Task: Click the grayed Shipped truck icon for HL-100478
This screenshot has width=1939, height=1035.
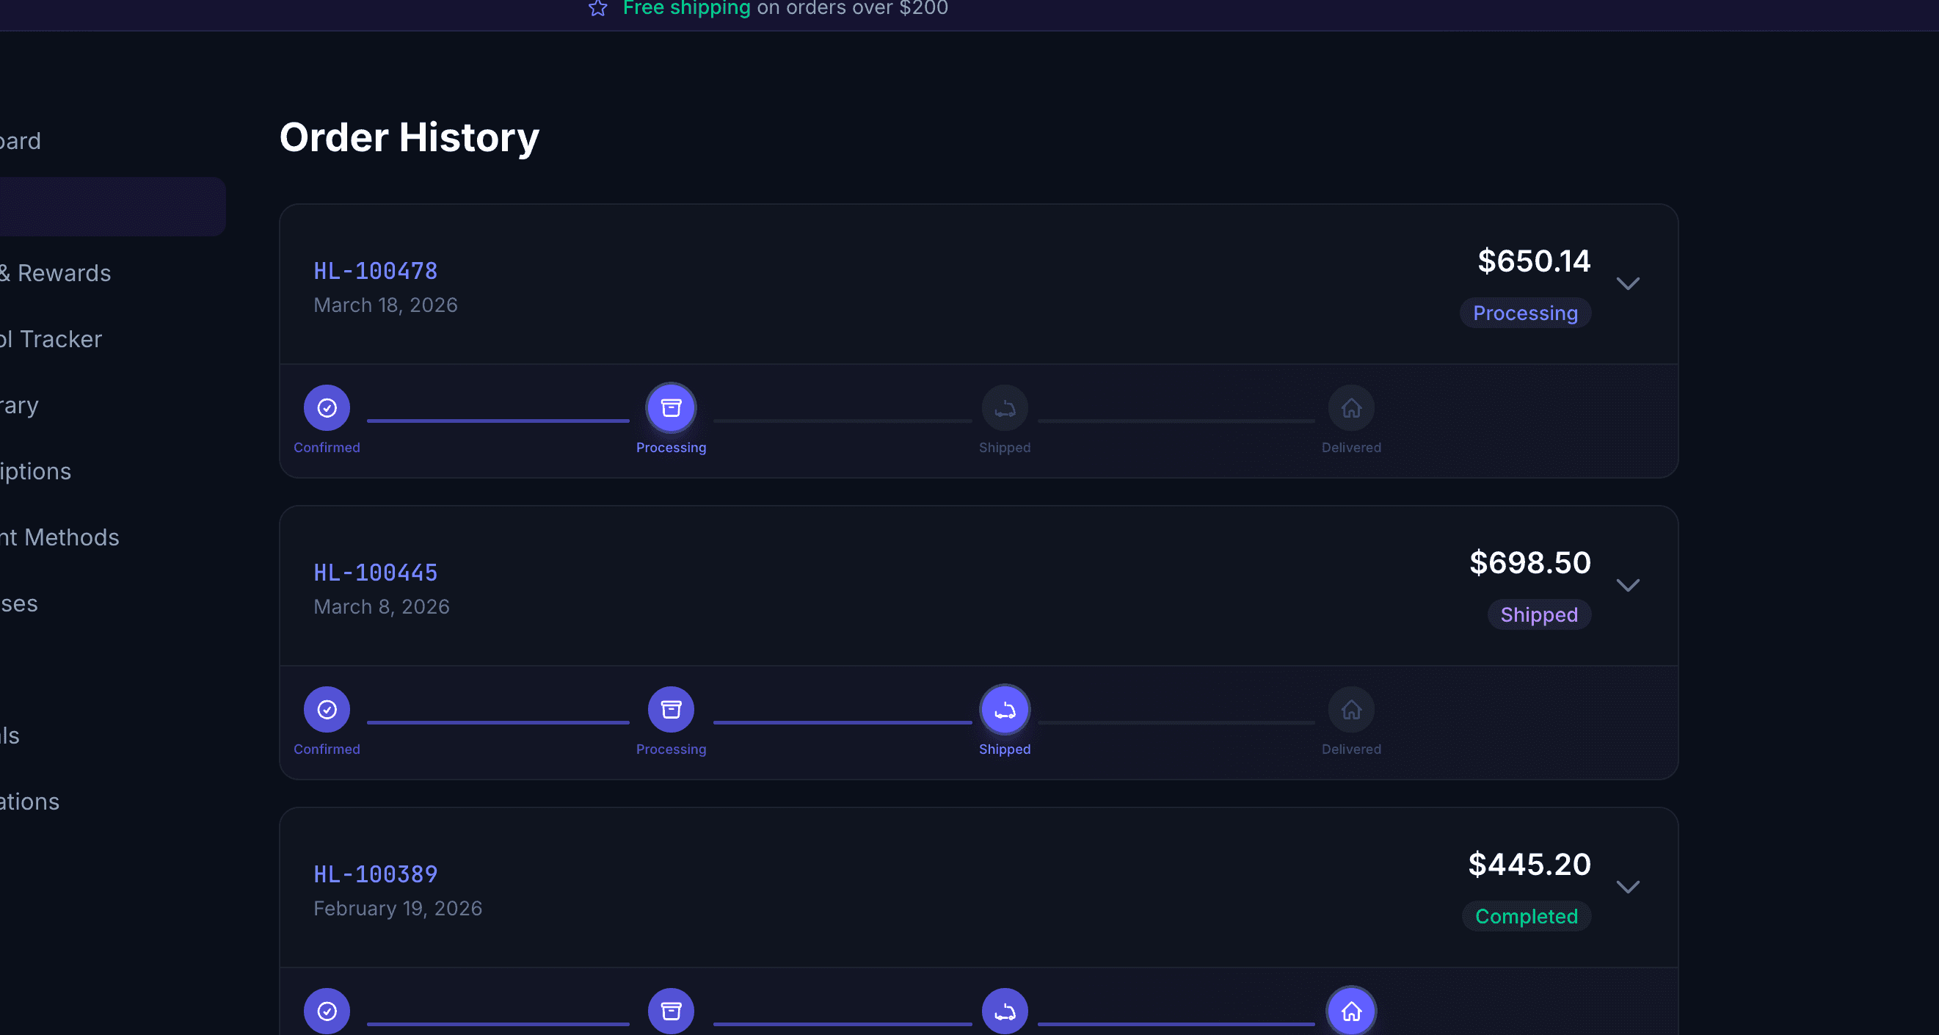Action: coord(1004,407)
